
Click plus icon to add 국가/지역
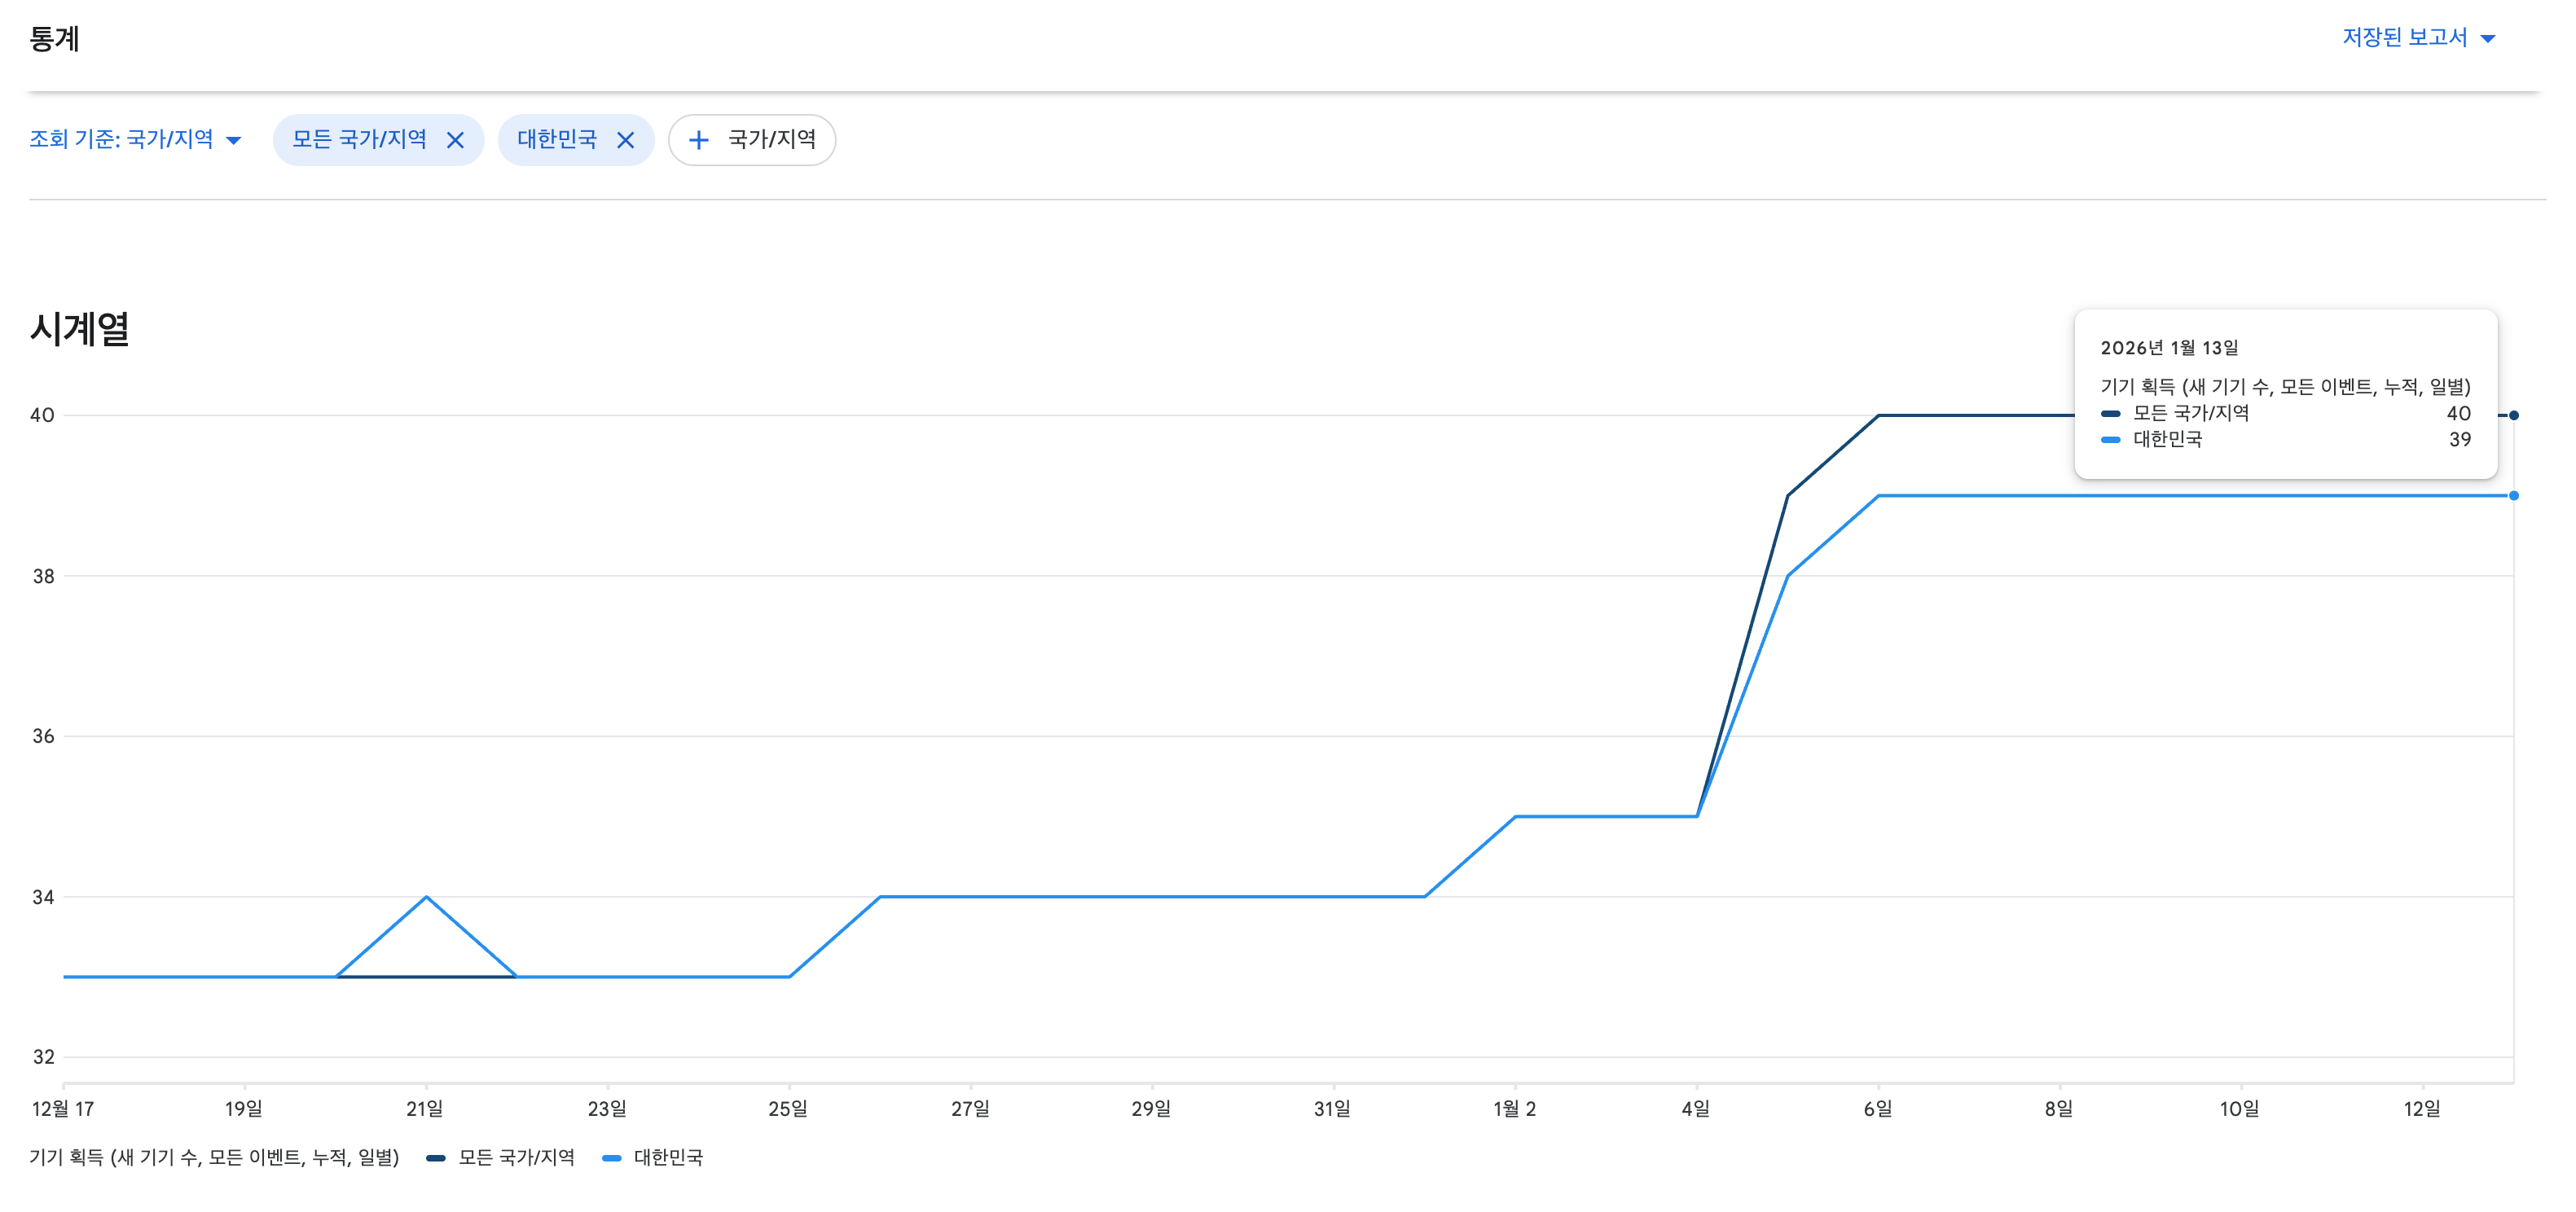pos(699,140)
